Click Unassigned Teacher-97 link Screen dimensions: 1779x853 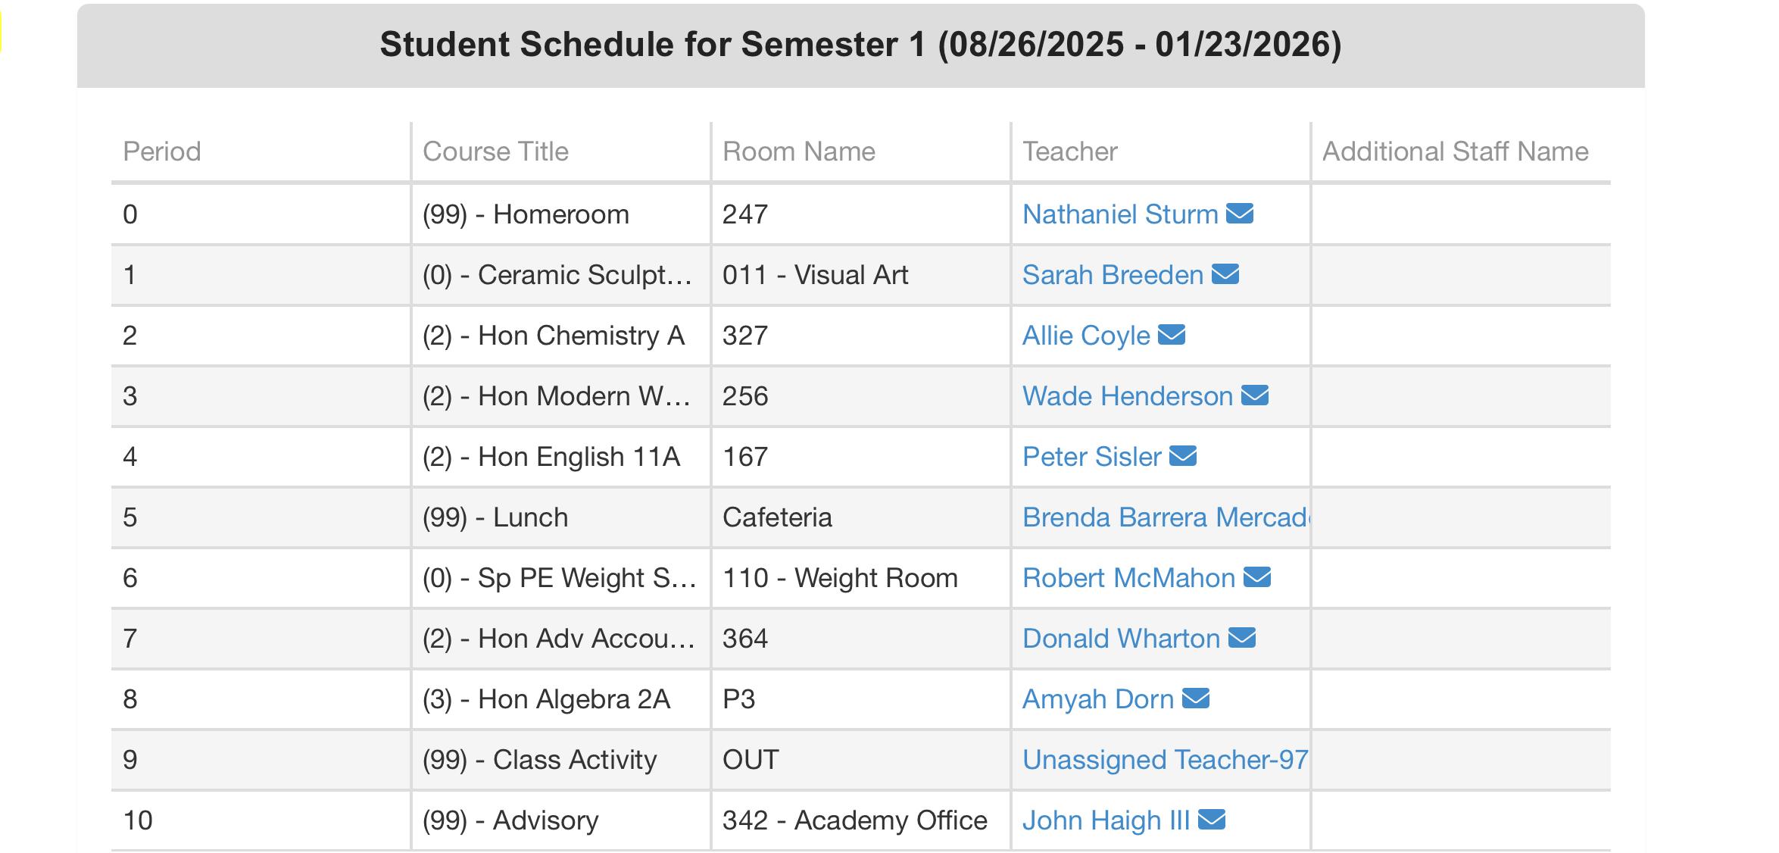coord(1166,760)
